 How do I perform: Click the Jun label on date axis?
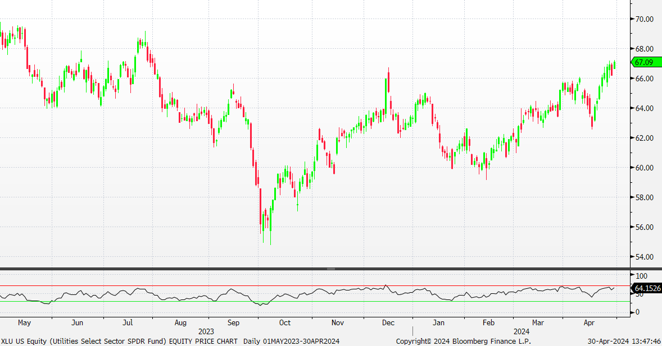tap(77, 323)
